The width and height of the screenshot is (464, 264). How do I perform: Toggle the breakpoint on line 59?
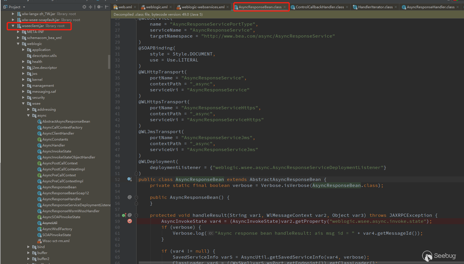point(130,221)
